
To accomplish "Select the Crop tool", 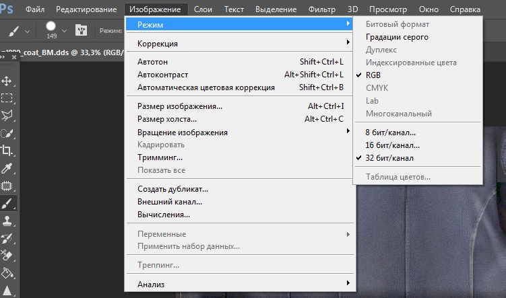I will click(8, 151).
